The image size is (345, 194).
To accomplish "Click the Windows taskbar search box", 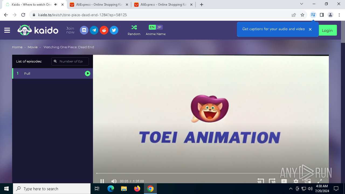I will (x=52, y=189).
